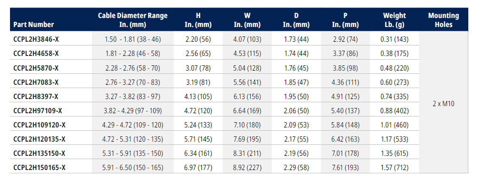Click part number CCPL2H135150-X
The image size is (484, 188).
coord(40,153)
